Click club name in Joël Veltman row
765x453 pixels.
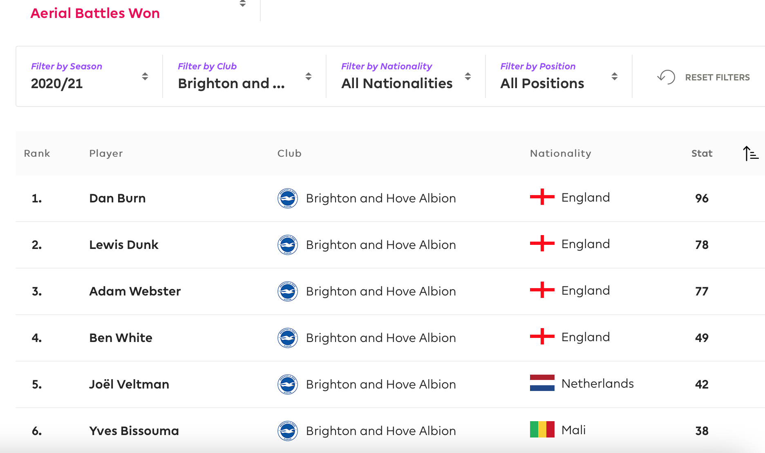(x=381, y=384)
